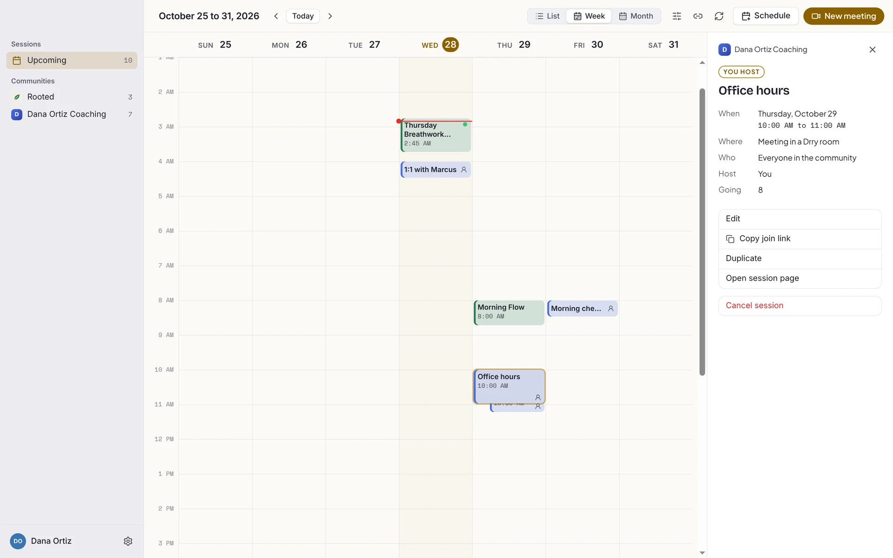Refresh the calendar with the sync icon
Screen dimensions: 893x558
click(x=719, y=16)
